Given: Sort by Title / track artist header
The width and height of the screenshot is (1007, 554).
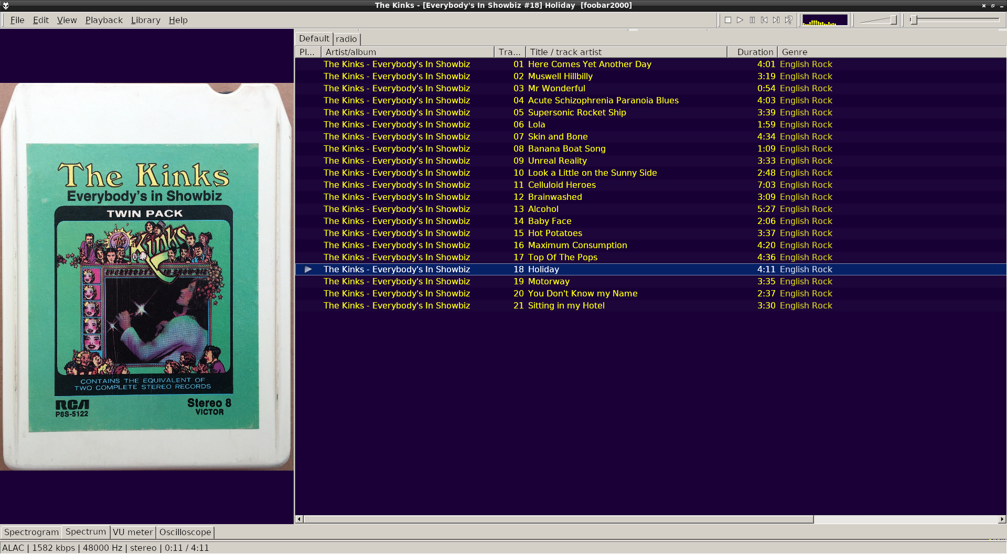Looking at the screenshot, I should 626,52.
